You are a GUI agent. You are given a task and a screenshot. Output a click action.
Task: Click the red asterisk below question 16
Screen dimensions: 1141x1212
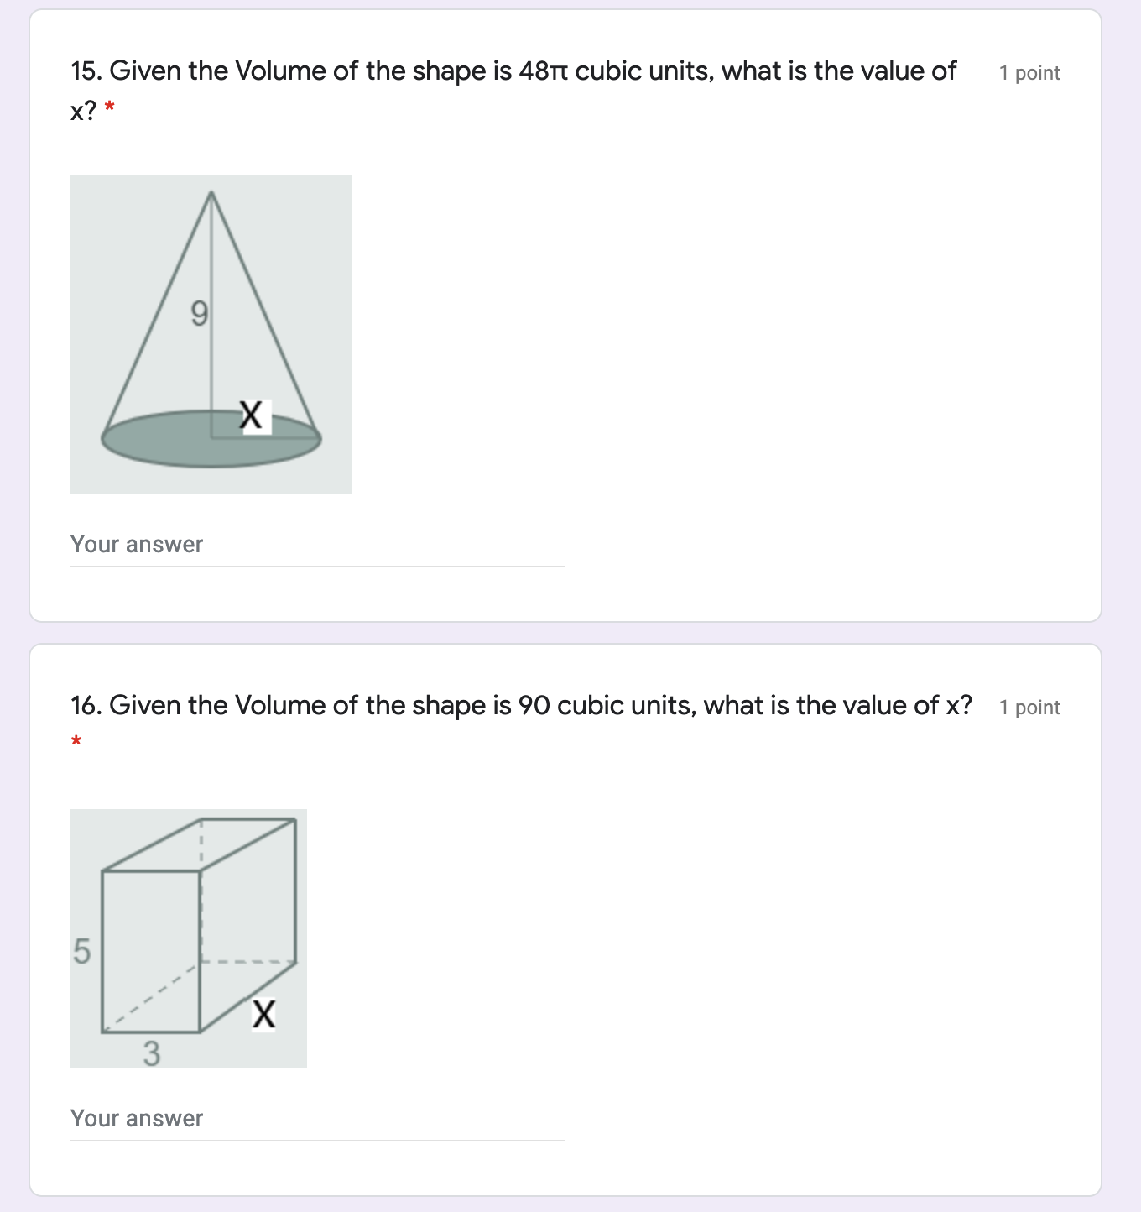pos(76,741)
